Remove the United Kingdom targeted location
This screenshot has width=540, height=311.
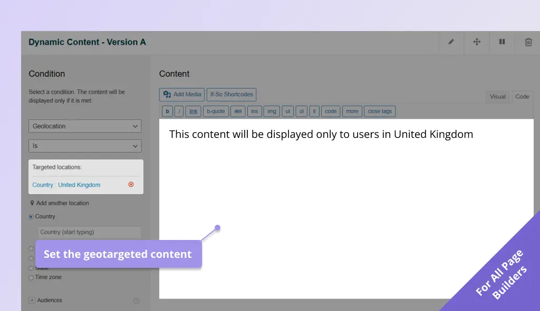(131, 184)
